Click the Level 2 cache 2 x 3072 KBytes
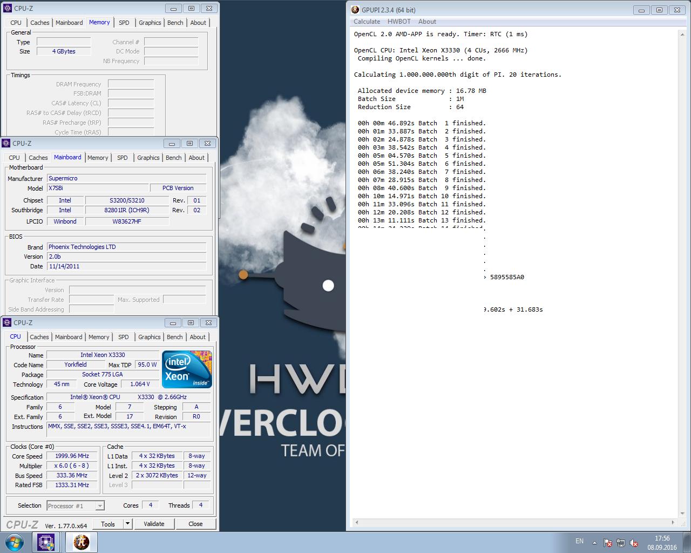691x553 pixels. point(157,475)
